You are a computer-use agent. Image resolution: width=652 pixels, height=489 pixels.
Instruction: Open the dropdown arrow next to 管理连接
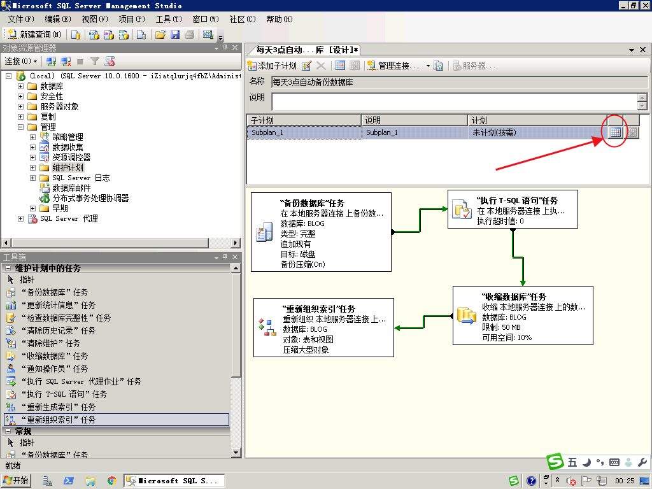428,66
